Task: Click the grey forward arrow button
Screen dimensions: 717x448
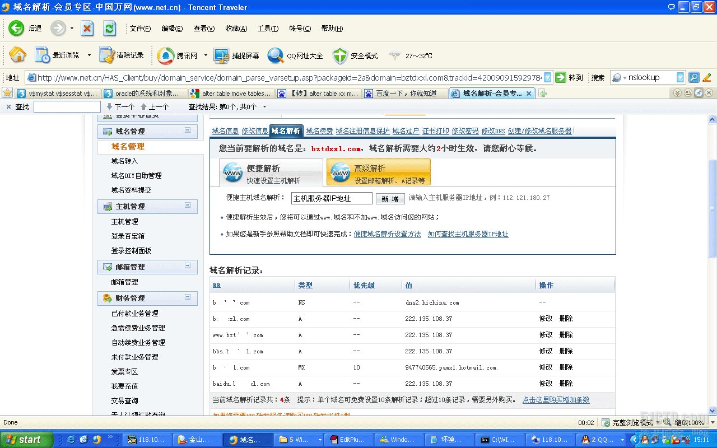Action: 58,28
